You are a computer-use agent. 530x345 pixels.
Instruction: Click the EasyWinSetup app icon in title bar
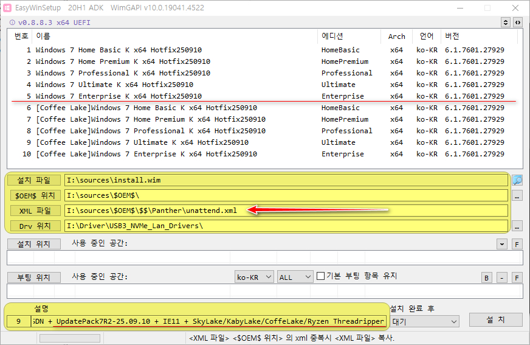click(7, 8)
